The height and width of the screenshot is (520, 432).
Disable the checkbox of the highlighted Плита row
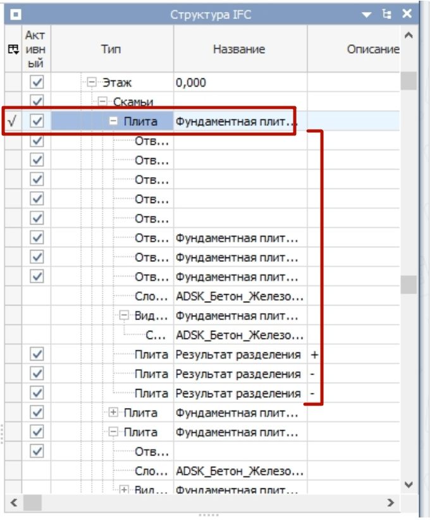[37, 121]
